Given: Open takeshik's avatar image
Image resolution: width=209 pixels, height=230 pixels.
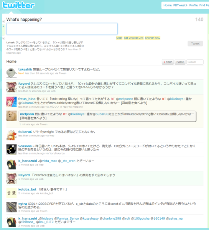Looking at the screenshot, I should [x=12, y=73].
